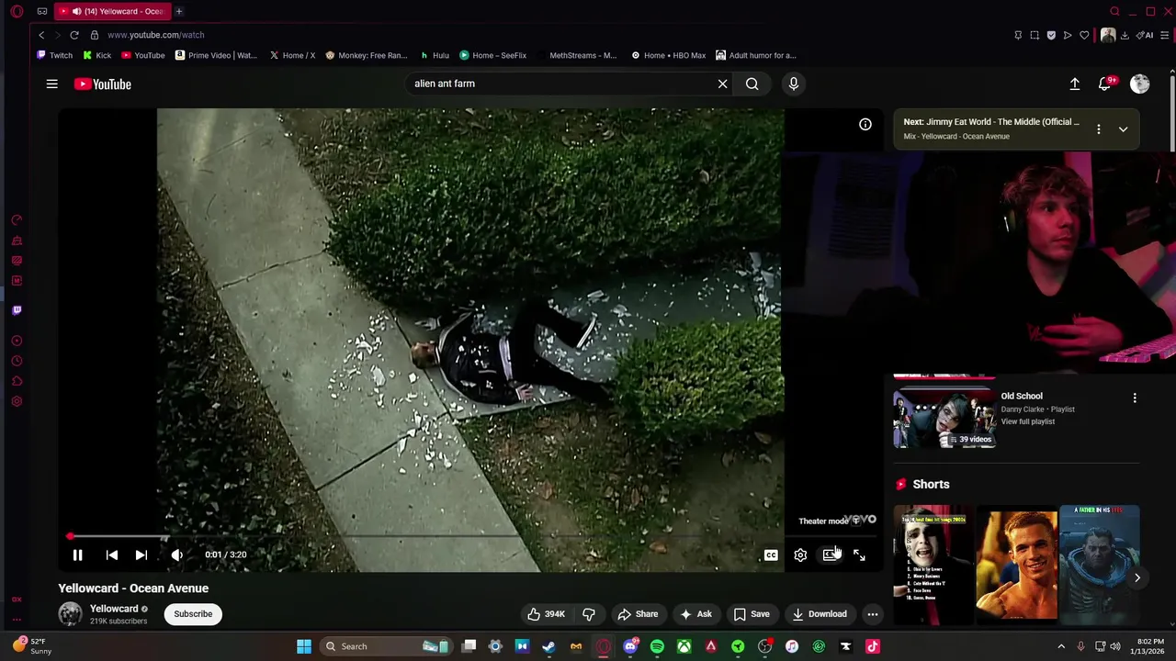Image resolution: width=1176 pixels, height=661 pixels.
Task: Show hidden system tray icons
Action: 1061,646
